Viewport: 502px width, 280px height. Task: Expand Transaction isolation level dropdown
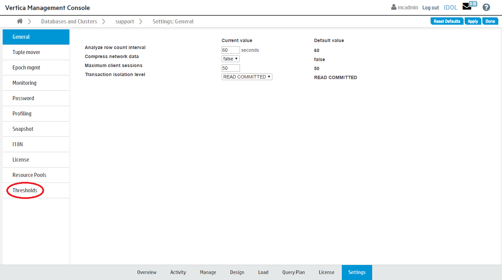tap(247, 77)
